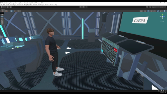Select the Hand (view) tool
The width and height of the screenshot is (167, 94).
coord(2,15)
